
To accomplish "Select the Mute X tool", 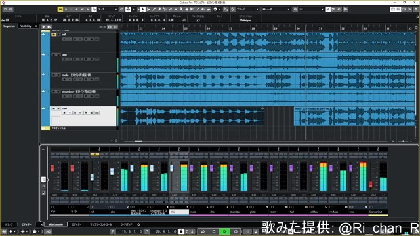I will tap(176, 9).
